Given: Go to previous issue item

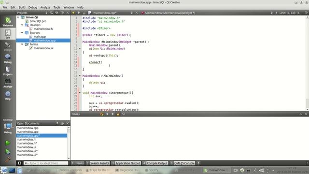Looking at the screenshot, I should point(107,114).
